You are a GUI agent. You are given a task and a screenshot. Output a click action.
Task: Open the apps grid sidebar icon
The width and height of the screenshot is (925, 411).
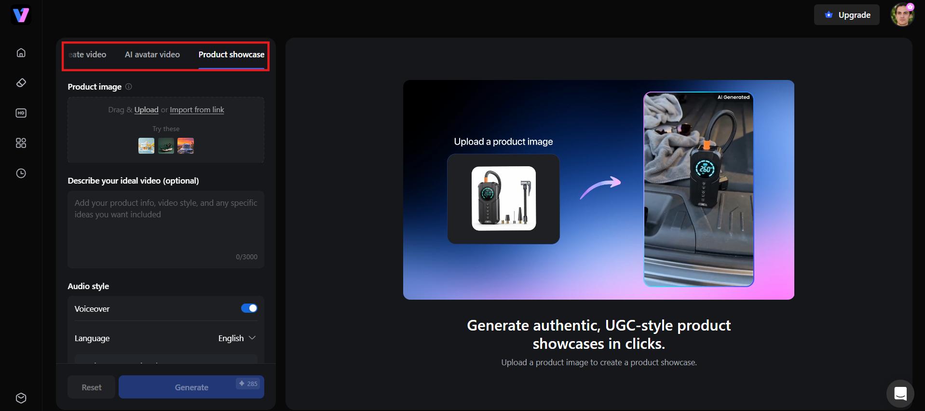[x=21, y=143]
